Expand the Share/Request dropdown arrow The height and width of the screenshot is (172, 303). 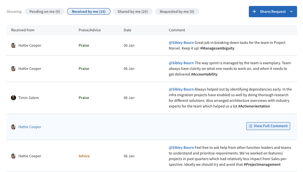pos(291,12)
